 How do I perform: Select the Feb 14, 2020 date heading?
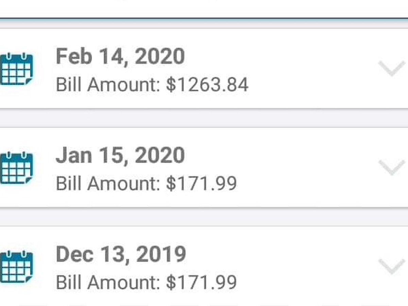pyautogui.click(x=120, y=56)
